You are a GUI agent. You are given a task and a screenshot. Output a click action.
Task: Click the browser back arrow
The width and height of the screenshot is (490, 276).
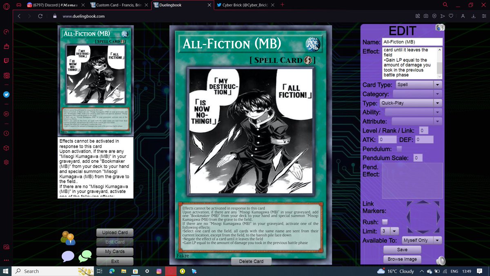pyautogui.click(x=19, y=16)
